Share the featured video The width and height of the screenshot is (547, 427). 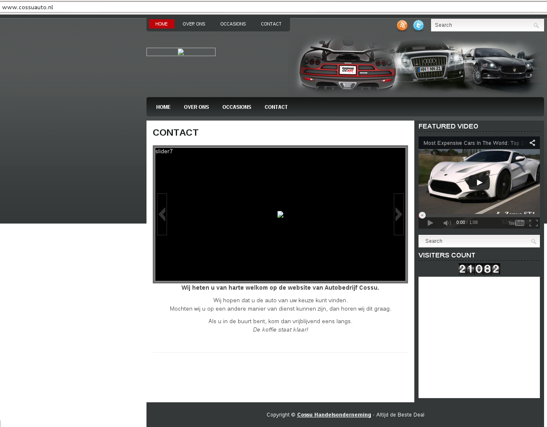[532, 143]
